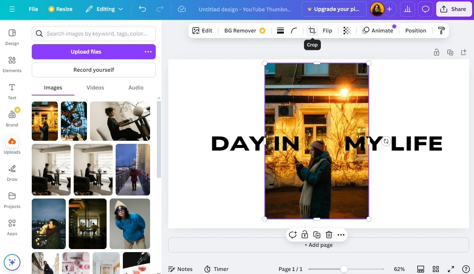Add comment from floating toolbar
The width and height of the screenshot is (474, 274).
[293, 235]
